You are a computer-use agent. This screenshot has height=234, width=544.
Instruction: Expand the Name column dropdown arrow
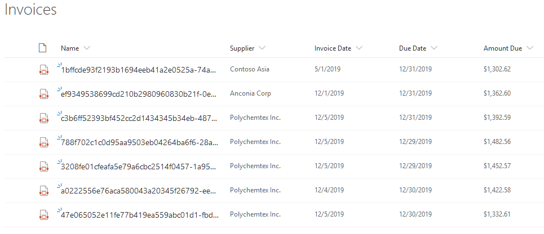[x=87, y=48]
